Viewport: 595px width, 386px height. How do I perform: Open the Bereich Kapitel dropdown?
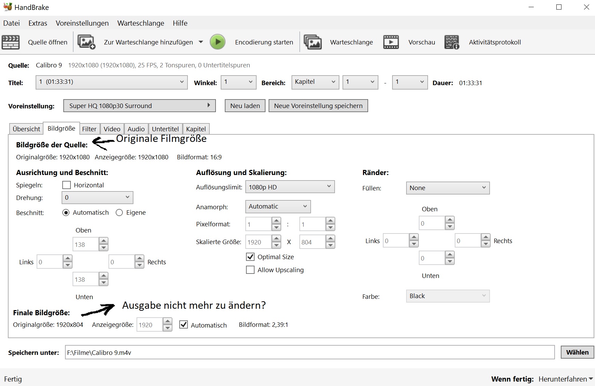(315, 82)
